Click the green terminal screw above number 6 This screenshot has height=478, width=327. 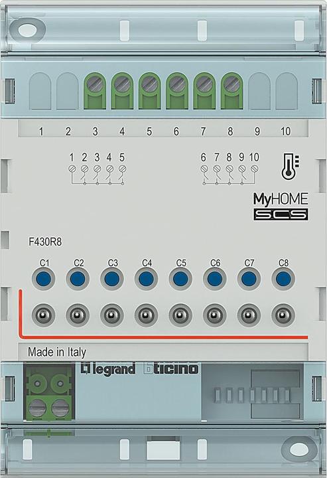point(177,84)
